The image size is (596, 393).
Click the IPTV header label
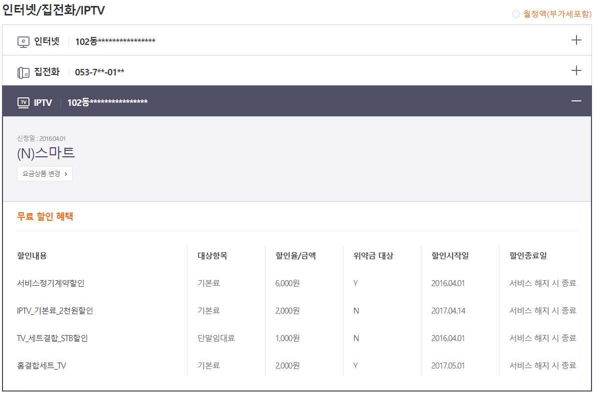click(43, 103)
